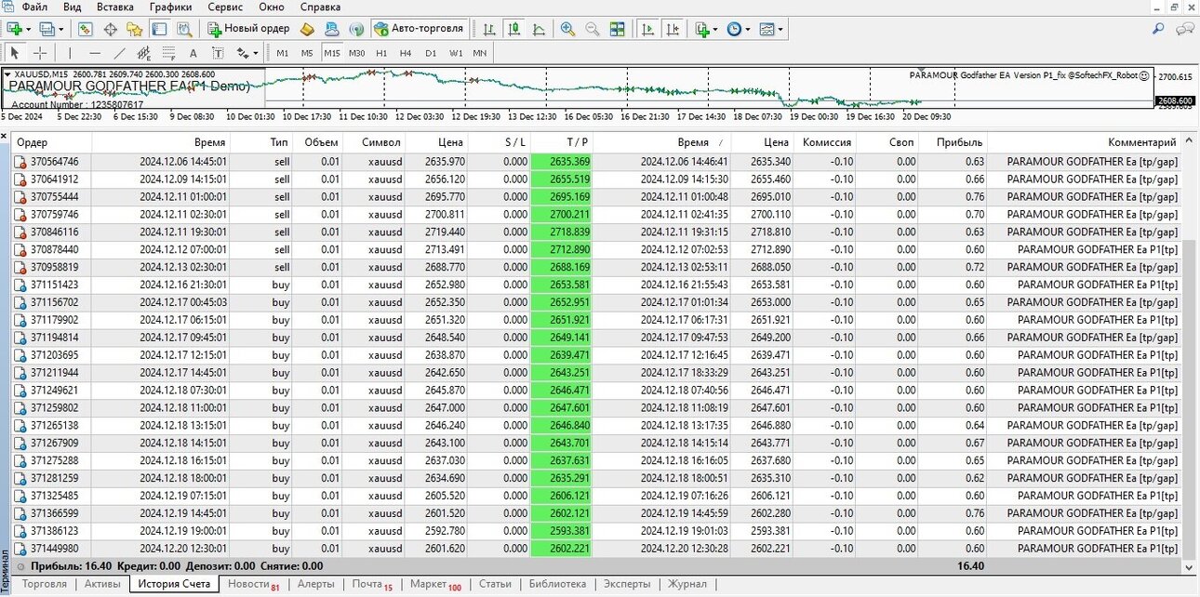The width and height of the screenshot is (1200, 597).
Task: Switch chart to candlesticks
Action: [513, 29]
